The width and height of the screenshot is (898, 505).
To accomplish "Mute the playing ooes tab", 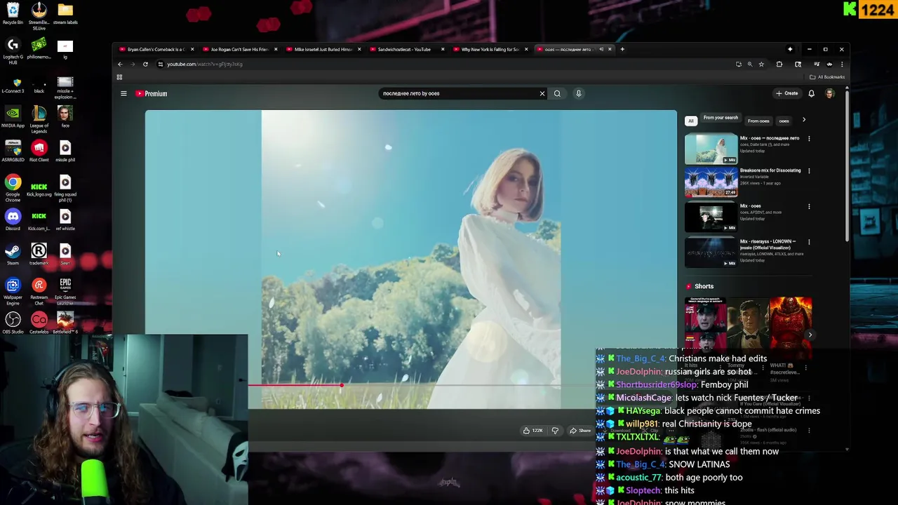I will (x=601, y=49).
